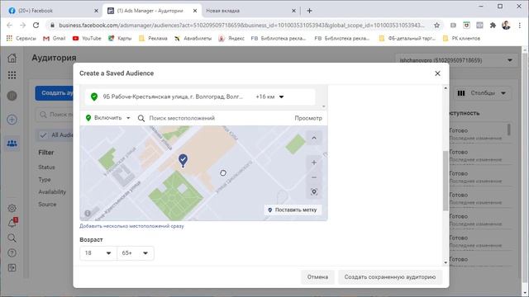Image resolution: width=529 pixels, height=297 pixels.
Task: Open the home icon in left sidebar
Action: pyautogui.click(x=12, y=58)
